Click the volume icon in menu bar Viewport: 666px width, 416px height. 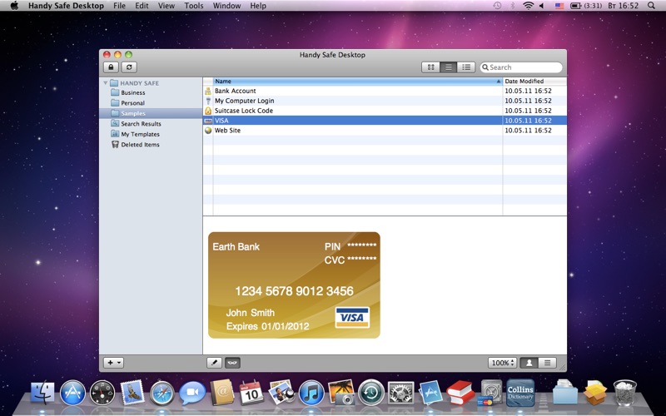[542, 6]
